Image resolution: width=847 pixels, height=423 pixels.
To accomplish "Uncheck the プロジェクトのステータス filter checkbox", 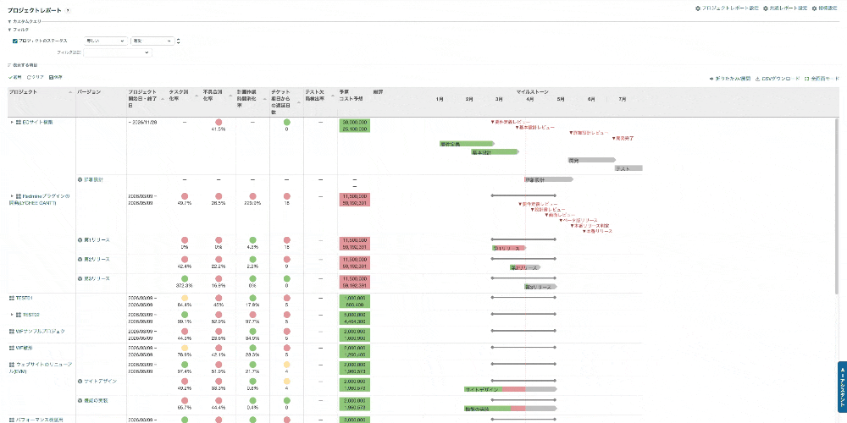I will pos(15,41).
